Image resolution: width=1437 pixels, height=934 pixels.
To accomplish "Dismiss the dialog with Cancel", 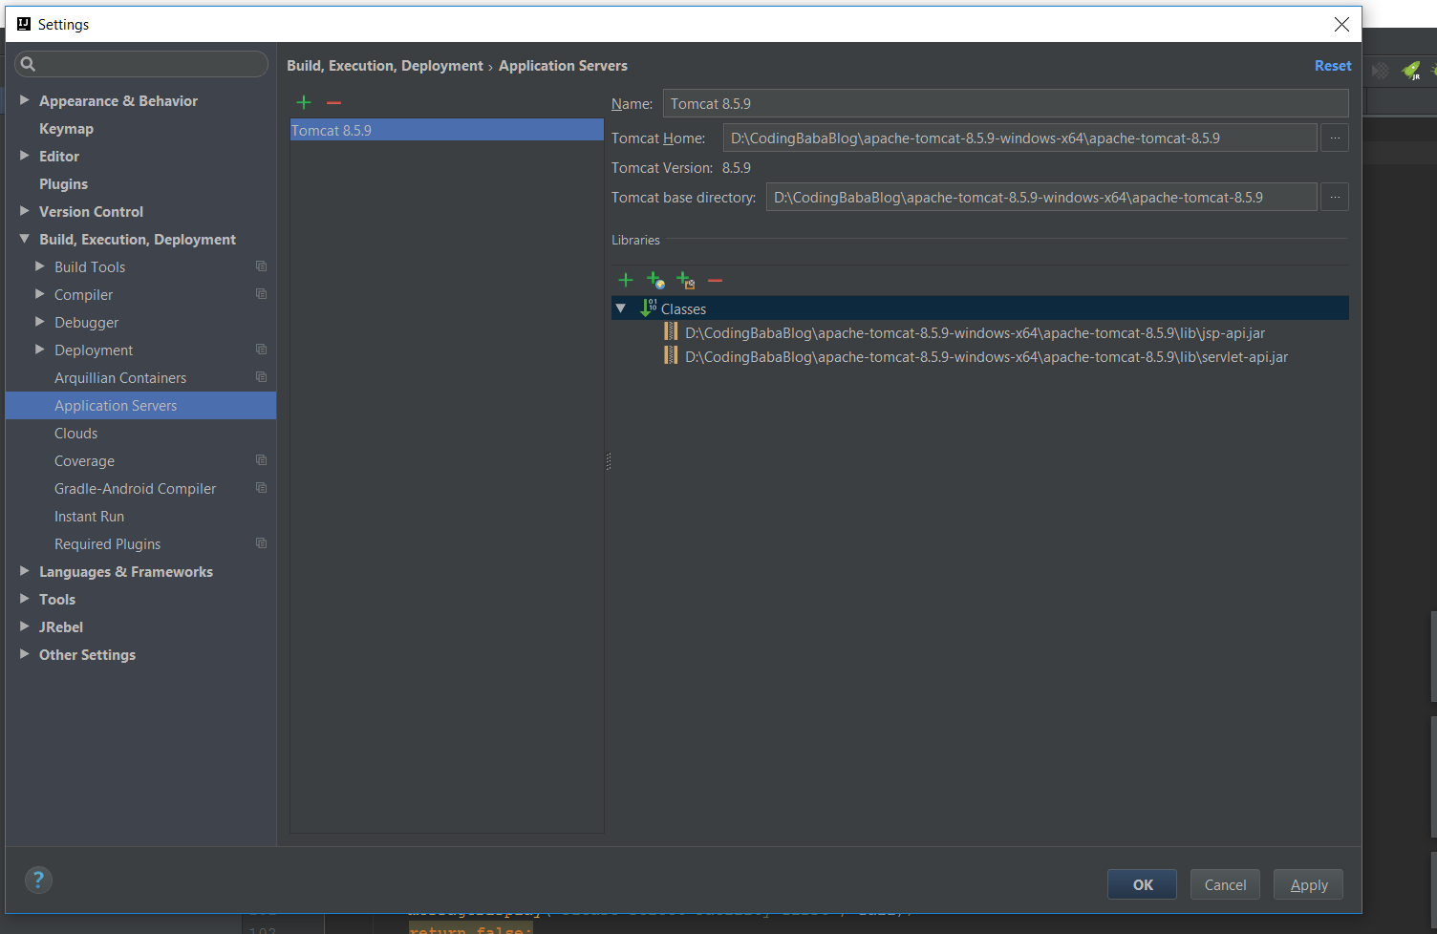I will point(1225,884).
